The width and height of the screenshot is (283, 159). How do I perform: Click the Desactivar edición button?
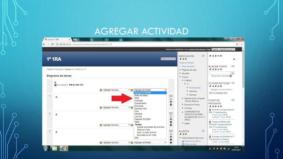pyautogui.click(x=168, y=59)
